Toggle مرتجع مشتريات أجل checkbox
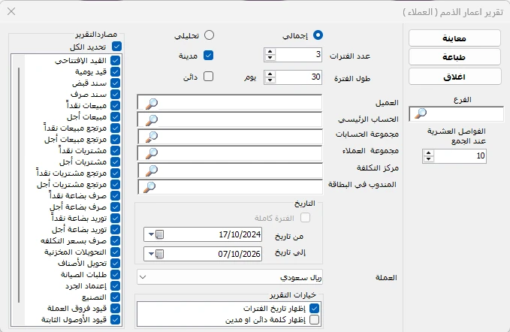The height and width of the screenshot is (332, 510). [115, 184]
